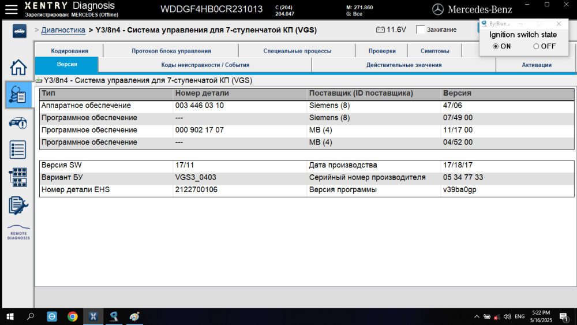Select part number 003 446 03 10

[199, 106]
